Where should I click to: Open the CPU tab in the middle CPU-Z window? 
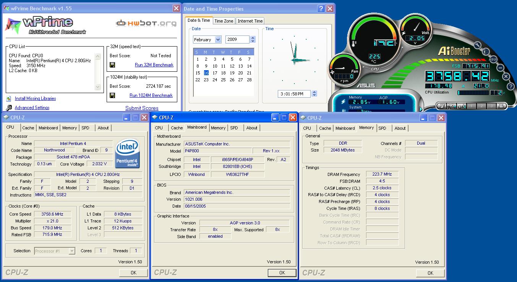[x=159, y=128]
